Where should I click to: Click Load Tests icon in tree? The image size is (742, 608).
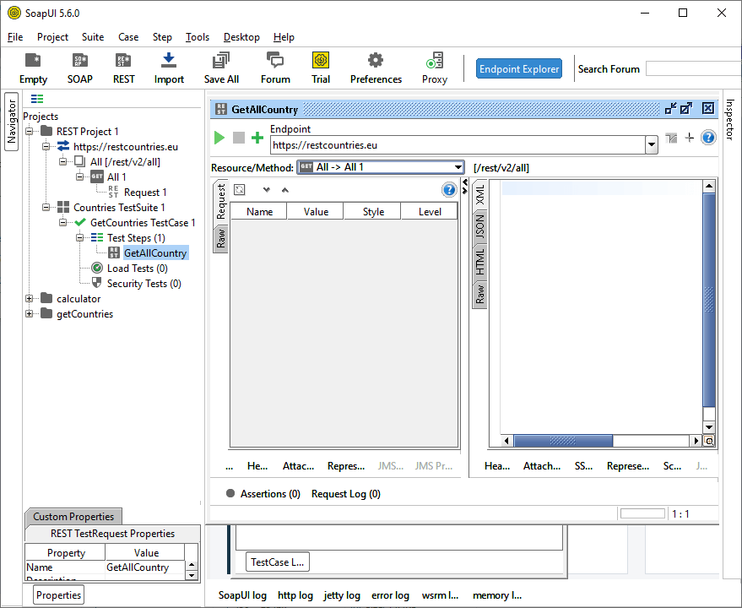(96, 268)
